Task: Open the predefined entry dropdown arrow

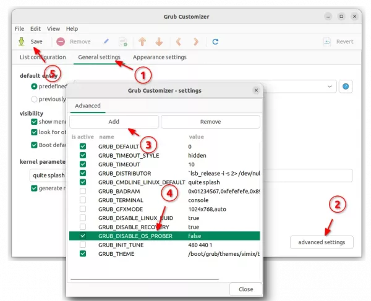Action: tap(330, 87)
